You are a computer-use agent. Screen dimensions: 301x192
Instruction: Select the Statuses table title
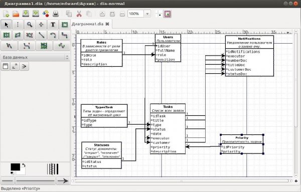[101, 145]
